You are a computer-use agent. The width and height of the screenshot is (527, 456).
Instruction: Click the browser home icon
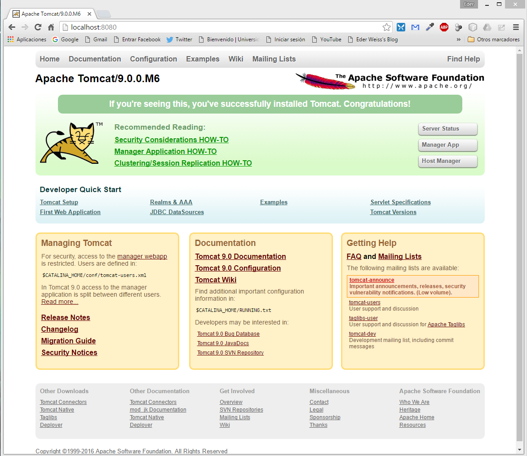(x=51, y=27)
